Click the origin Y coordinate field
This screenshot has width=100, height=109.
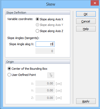click(x=45, y=90)
